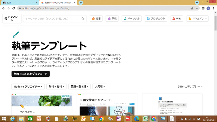
Task: Expand the 英語＋日本語 language filter dropdown
Action: pos(79,86)
